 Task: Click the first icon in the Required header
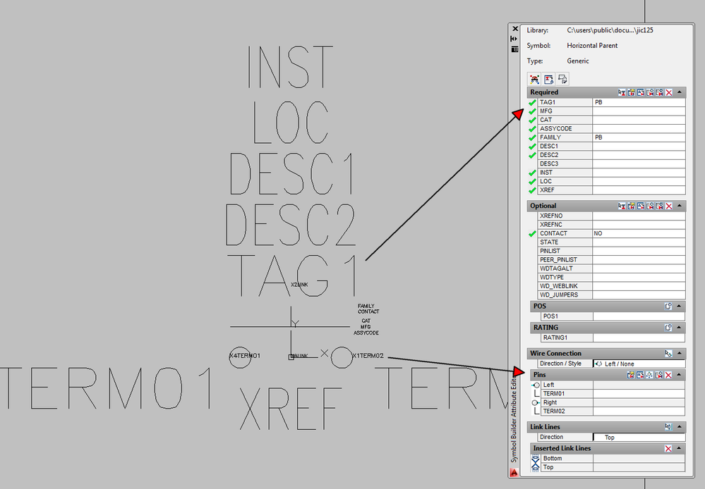point(622,92)
